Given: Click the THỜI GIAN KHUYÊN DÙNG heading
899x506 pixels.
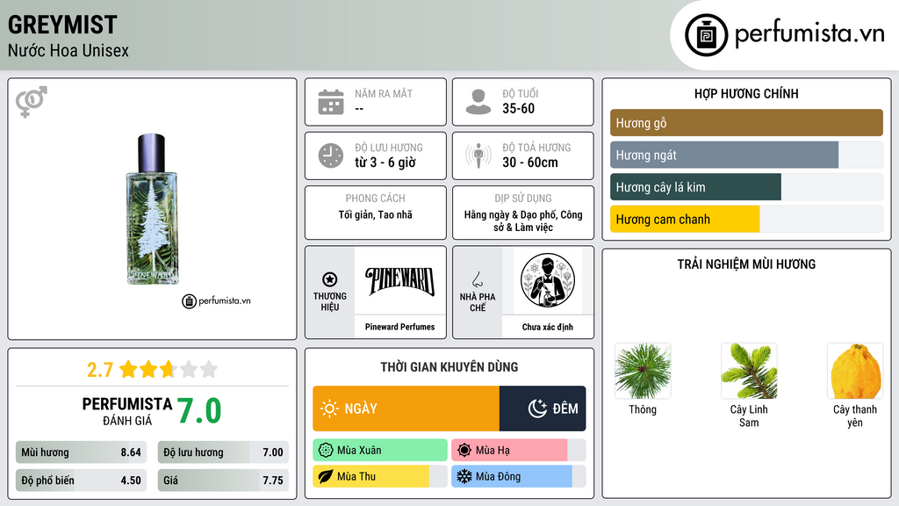Looking at the screenshot, I should (449, 367).
